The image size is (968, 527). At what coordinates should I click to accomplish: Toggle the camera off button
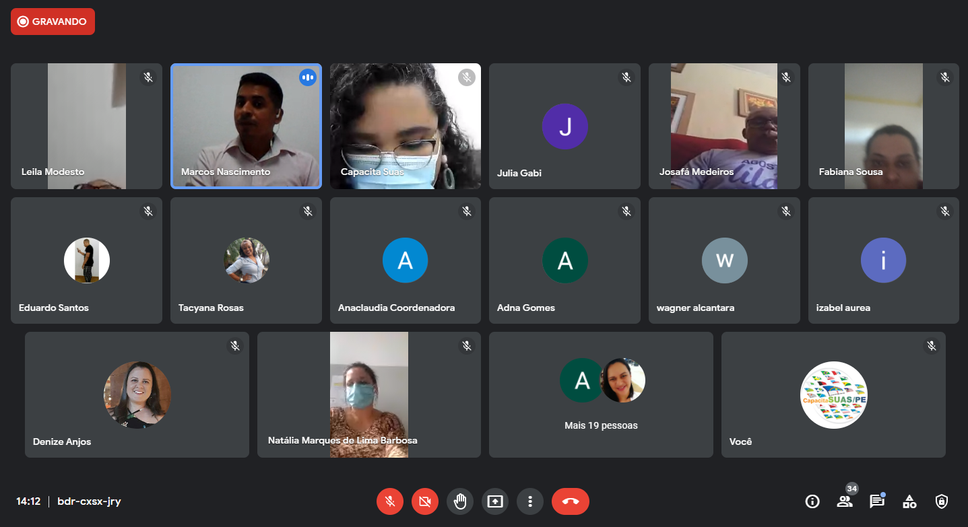tap(424, 501)
